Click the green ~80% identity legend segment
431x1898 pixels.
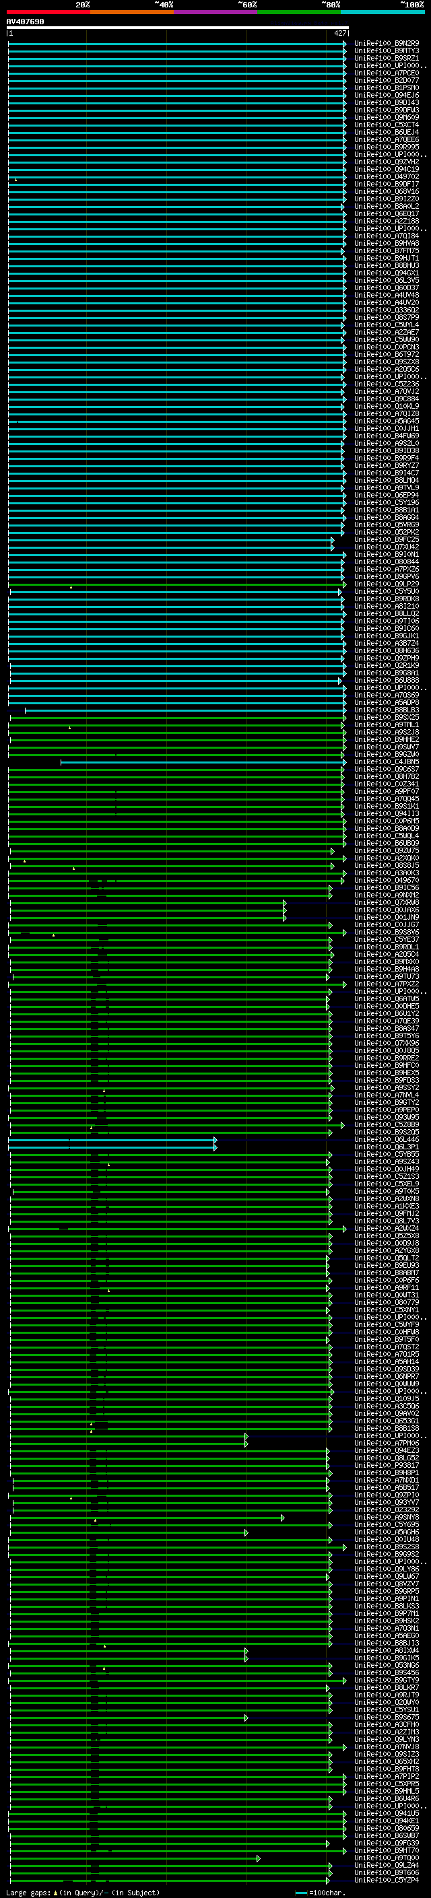click(x=299, y=12)
